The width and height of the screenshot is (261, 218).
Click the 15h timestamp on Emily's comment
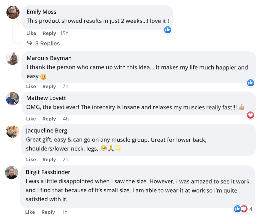64,33
